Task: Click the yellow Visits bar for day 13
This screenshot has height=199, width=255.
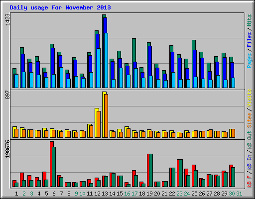Action: (103, 114)
